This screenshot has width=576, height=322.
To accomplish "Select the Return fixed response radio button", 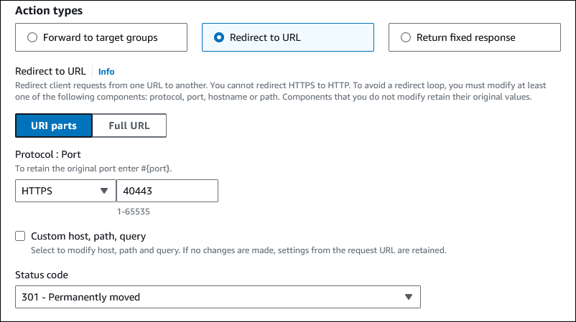I will [406, 37].
